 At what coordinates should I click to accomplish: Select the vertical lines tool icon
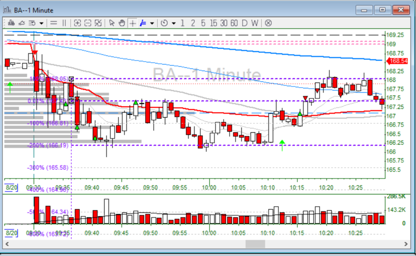64,23
